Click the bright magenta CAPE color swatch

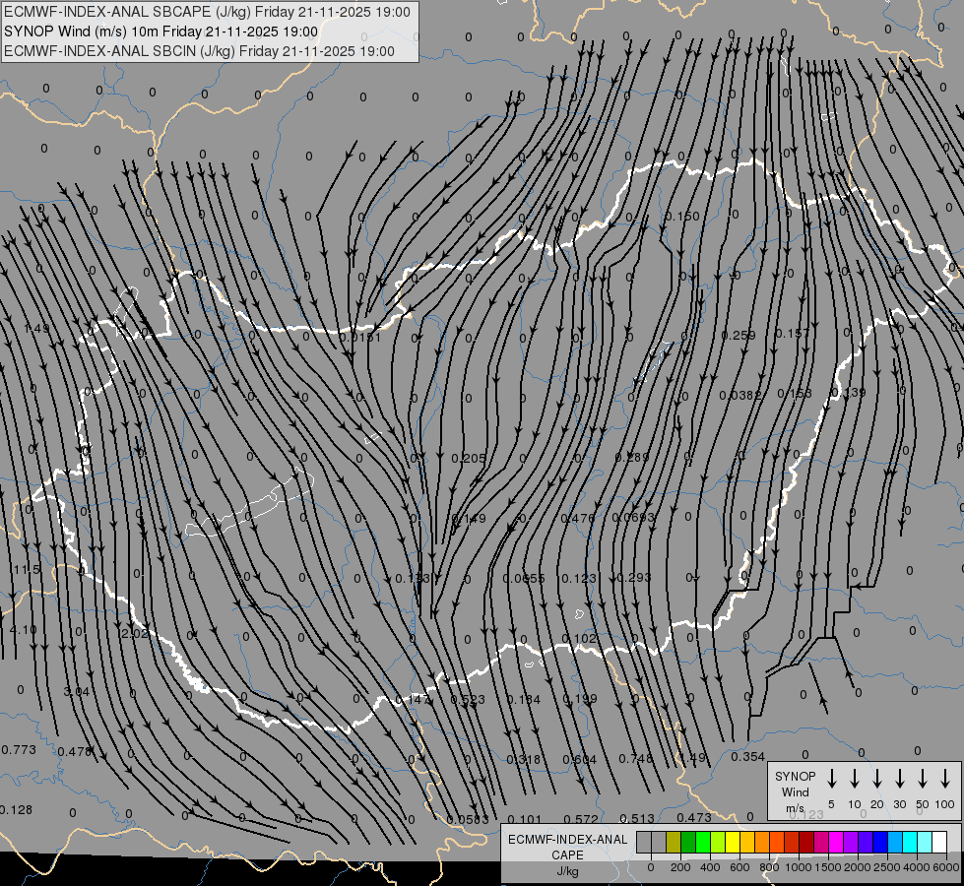click(836, 843)
